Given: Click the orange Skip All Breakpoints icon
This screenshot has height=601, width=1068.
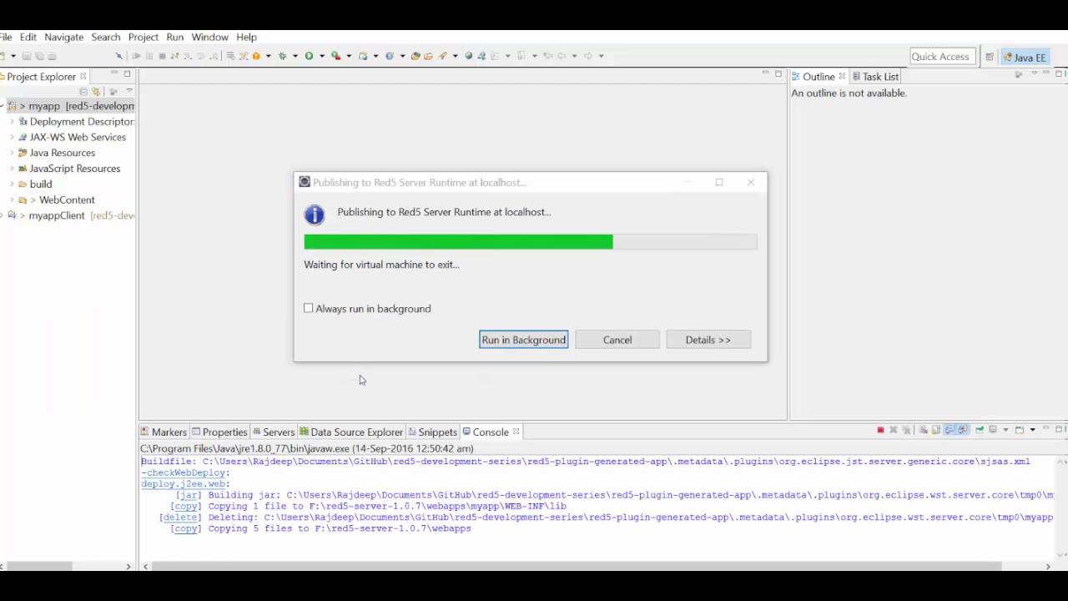Looking at the screenshot, I should click(256, 56).
